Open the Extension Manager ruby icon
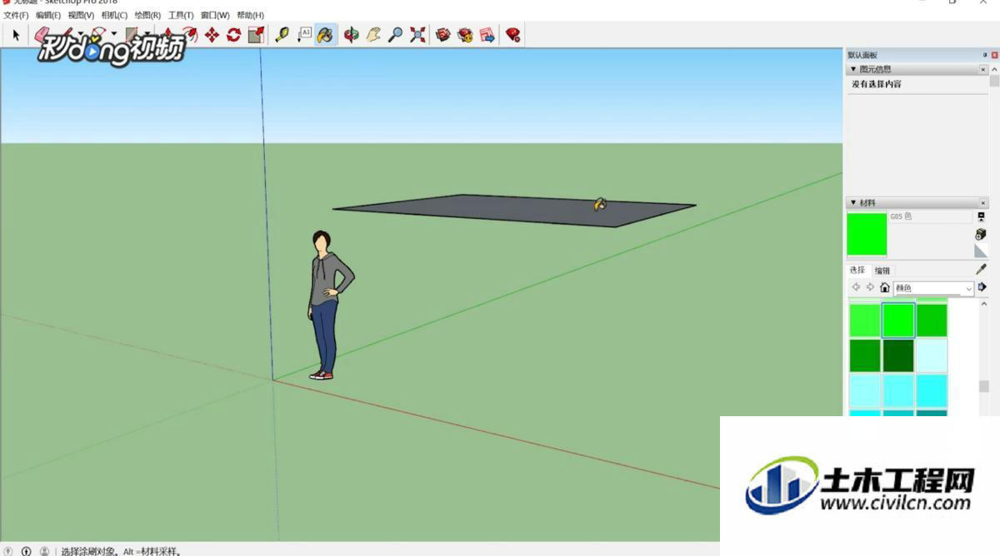 pyautogui.click(x=513, y=35)
